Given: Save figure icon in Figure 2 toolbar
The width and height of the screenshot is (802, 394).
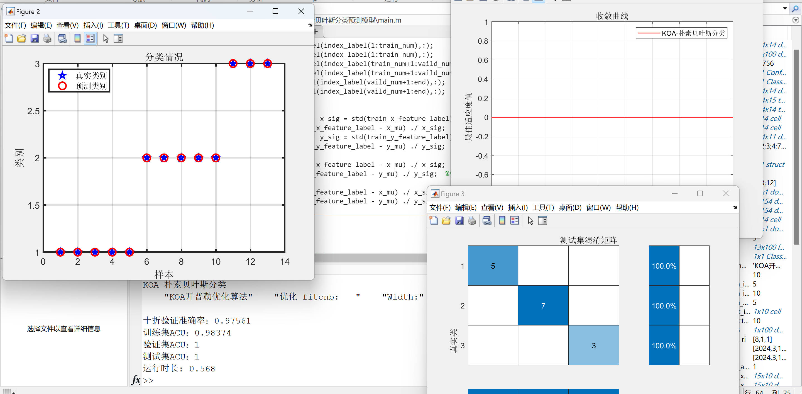Looking at the screenshot, I should (x=34, y=38).
